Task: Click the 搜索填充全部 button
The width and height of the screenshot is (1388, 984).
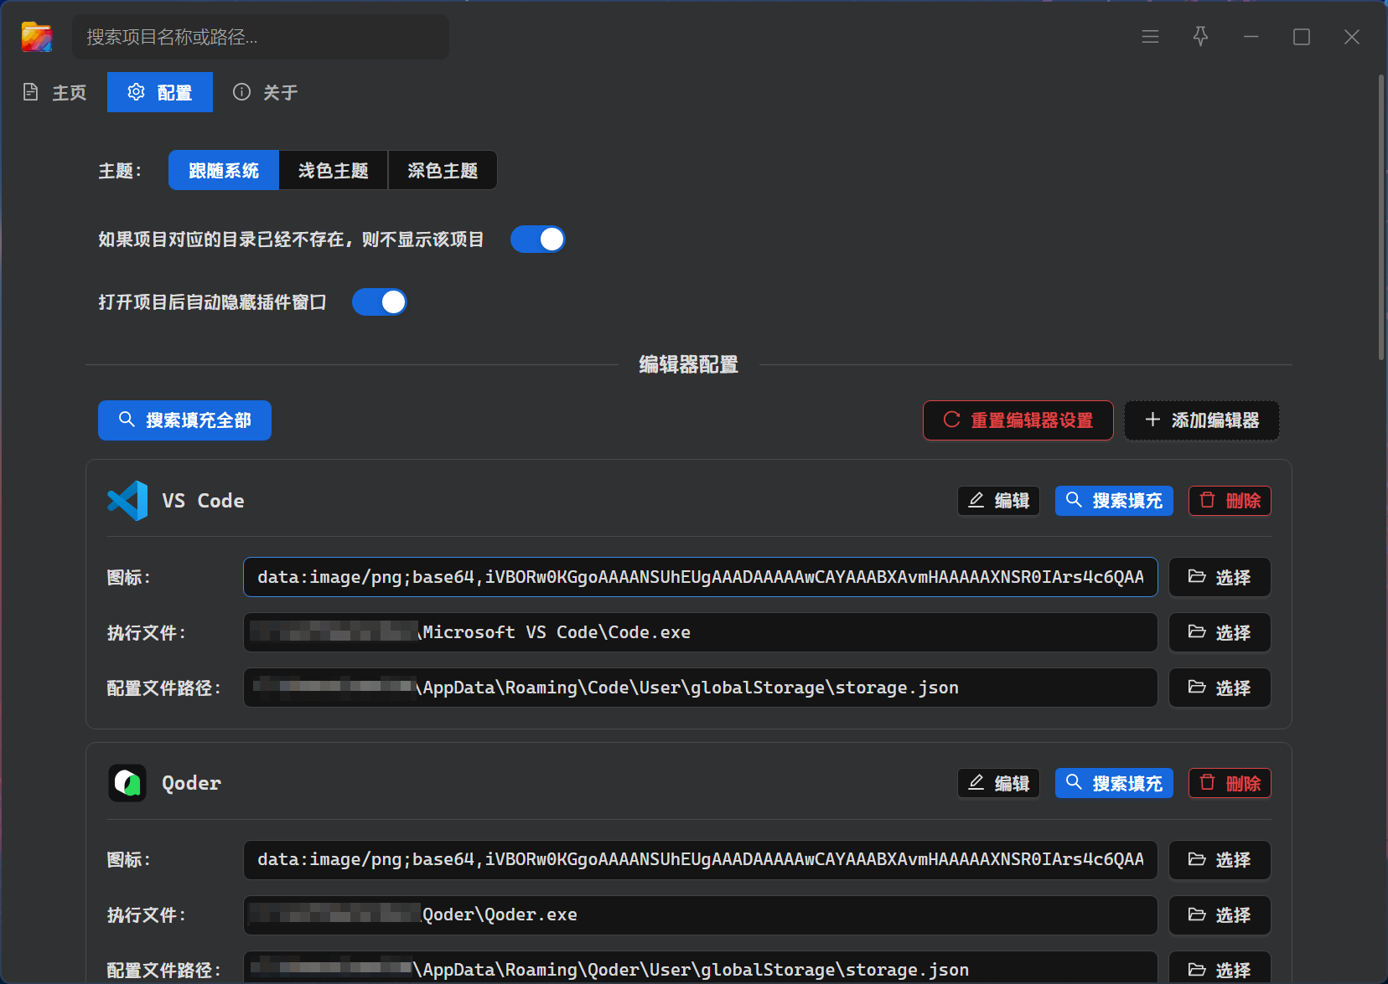Action: click(184, 420)
